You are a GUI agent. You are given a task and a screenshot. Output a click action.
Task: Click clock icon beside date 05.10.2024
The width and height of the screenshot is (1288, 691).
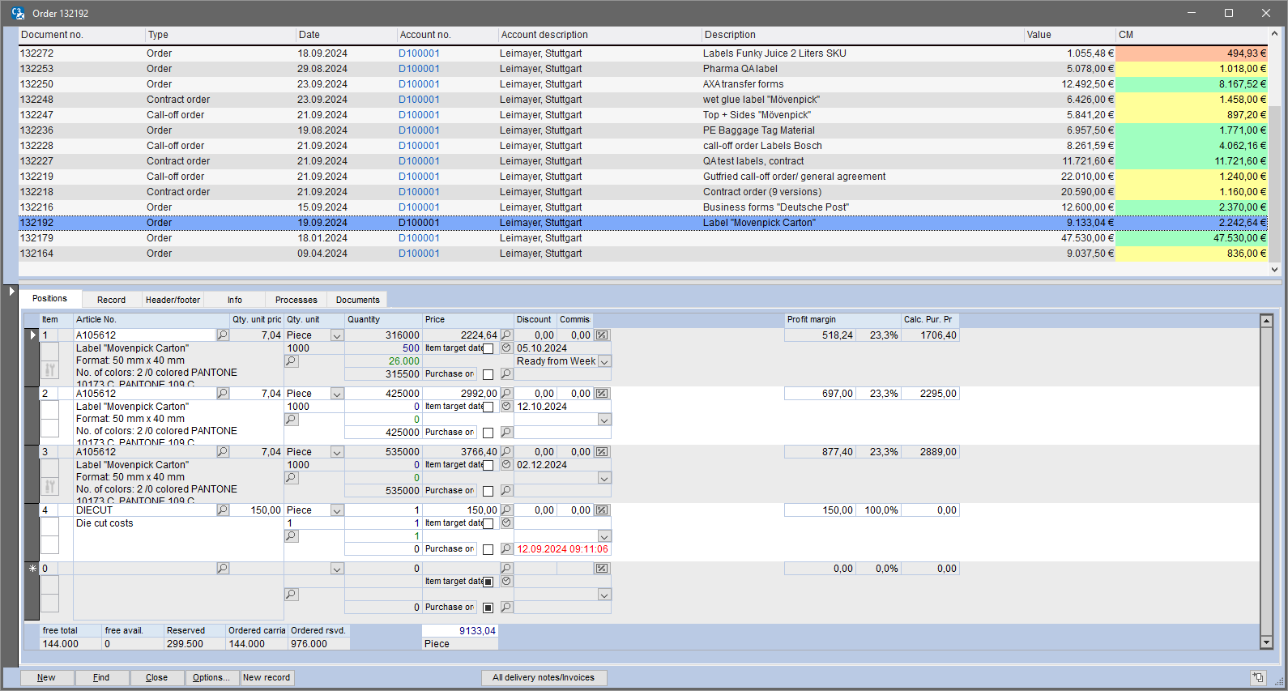click(x=506, y=348)
